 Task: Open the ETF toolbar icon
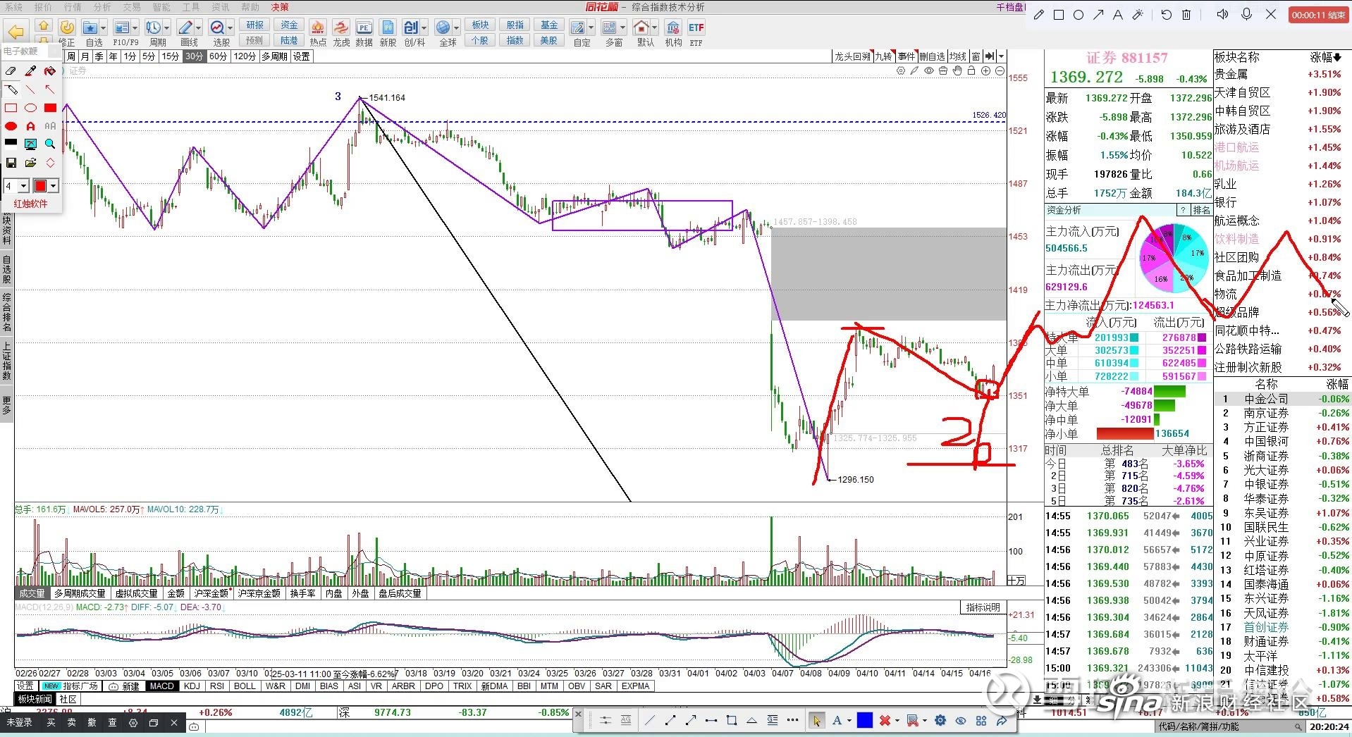pyautogui.click(x=696, y=33)
